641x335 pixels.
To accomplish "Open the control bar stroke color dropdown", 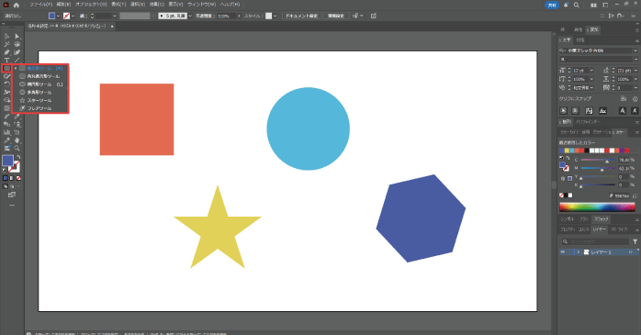I will (73, 16).
